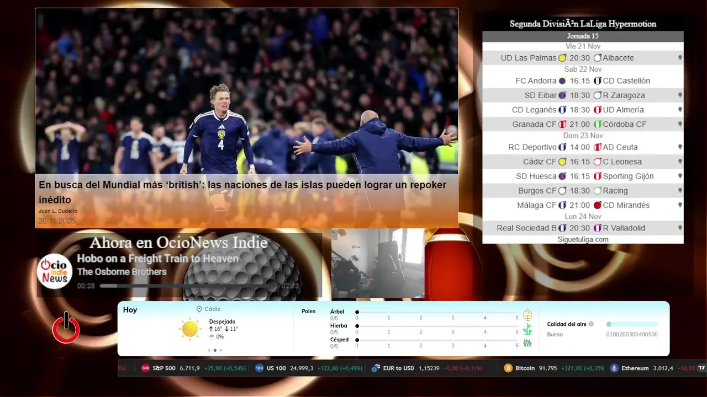
Task: Click the grass icon on the Césped row
Action: [527, 343]
